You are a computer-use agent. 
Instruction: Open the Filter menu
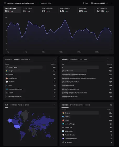pyautogui.click(x=85, y=3)
